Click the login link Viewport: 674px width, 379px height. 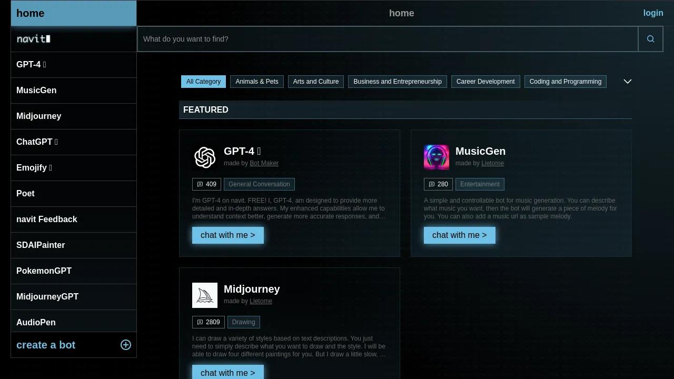click(x=653, y=13)
